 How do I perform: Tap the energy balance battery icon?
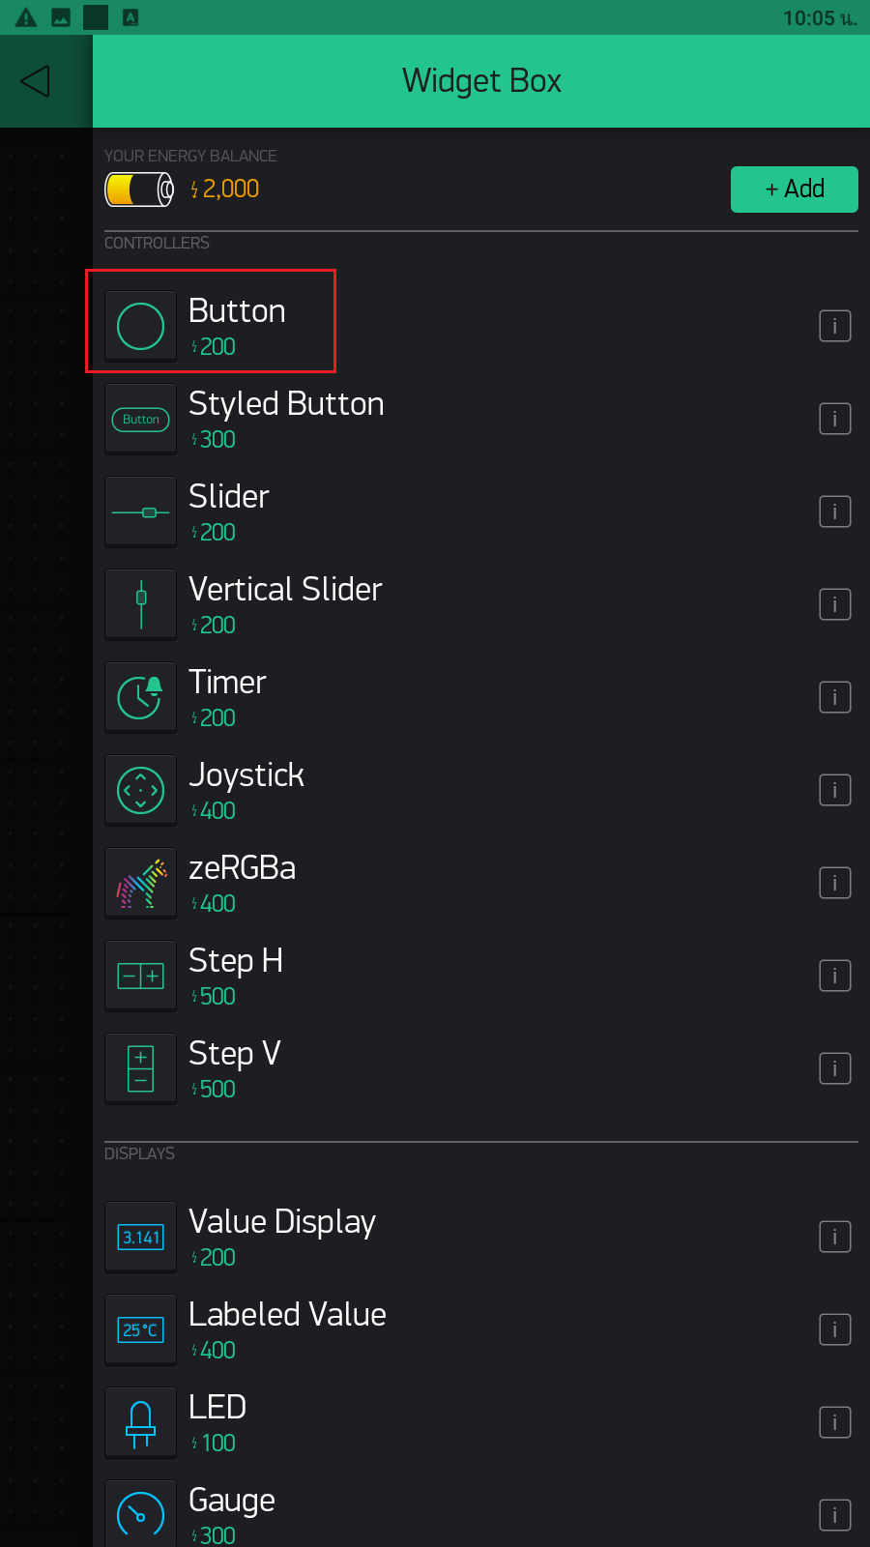click(x=139, y=190)
